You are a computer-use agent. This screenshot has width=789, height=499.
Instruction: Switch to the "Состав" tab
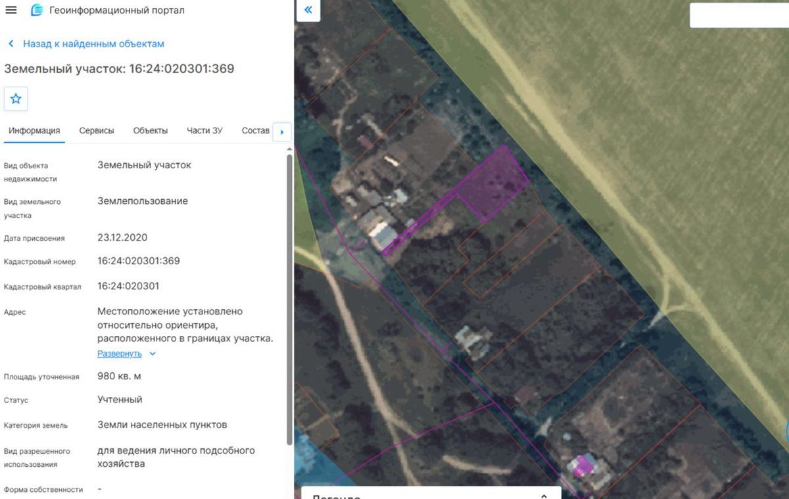coord(256,131)
